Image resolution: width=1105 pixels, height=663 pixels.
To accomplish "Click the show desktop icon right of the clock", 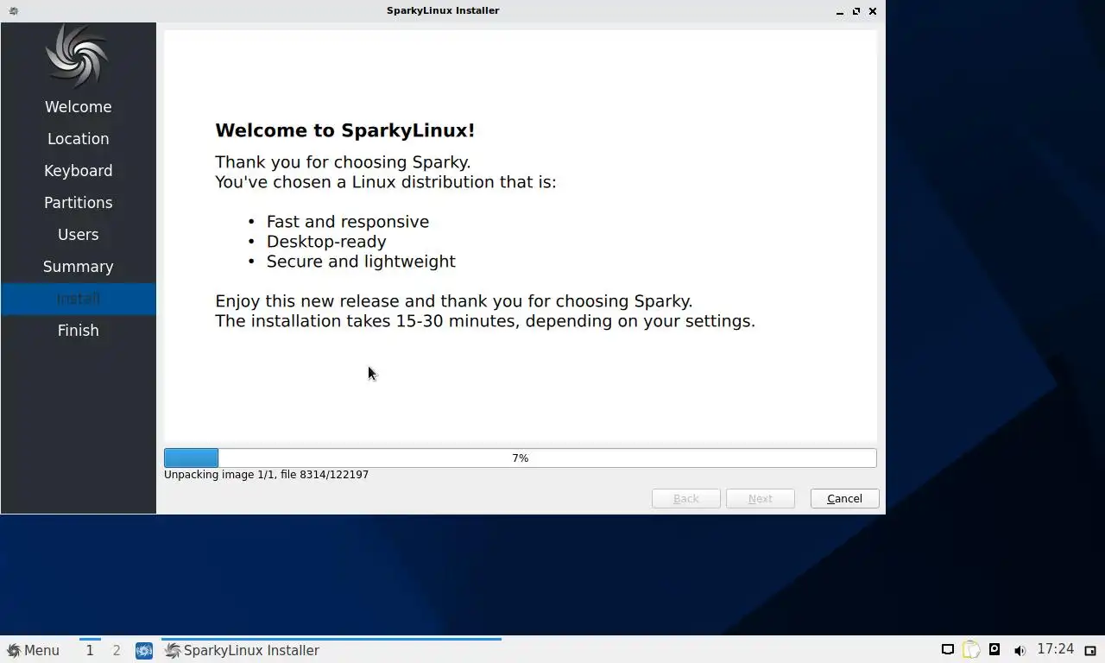I will 1090,650.
